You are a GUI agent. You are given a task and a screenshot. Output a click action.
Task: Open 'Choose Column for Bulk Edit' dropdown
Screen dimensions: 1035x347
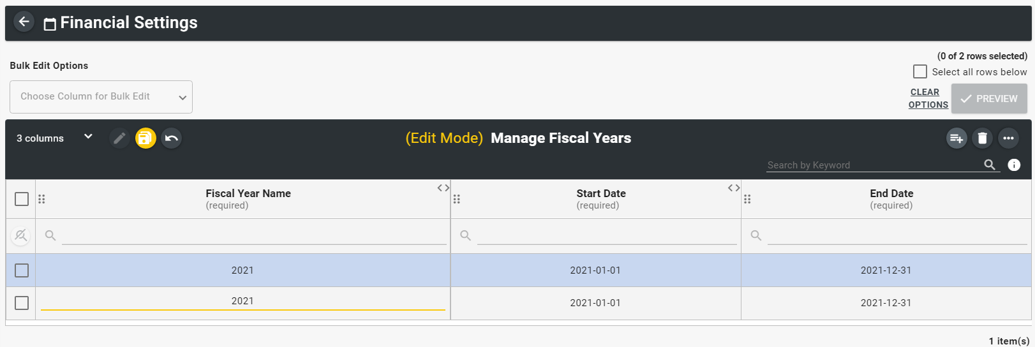[101, 97]
